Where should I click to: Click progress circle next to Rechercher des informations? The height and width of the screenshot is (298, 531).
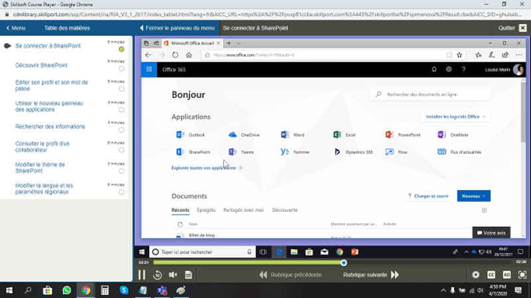click(x=121, y=130)
